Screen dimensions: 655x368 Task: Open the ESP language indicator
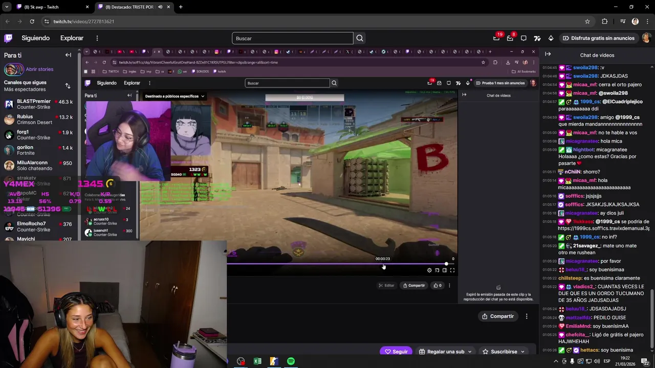pos(607,361)
